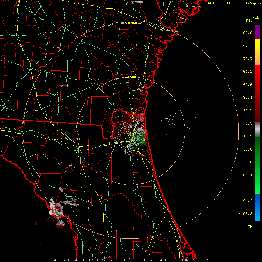Select the gray near-zero segment of color bar

coord(257,130)
